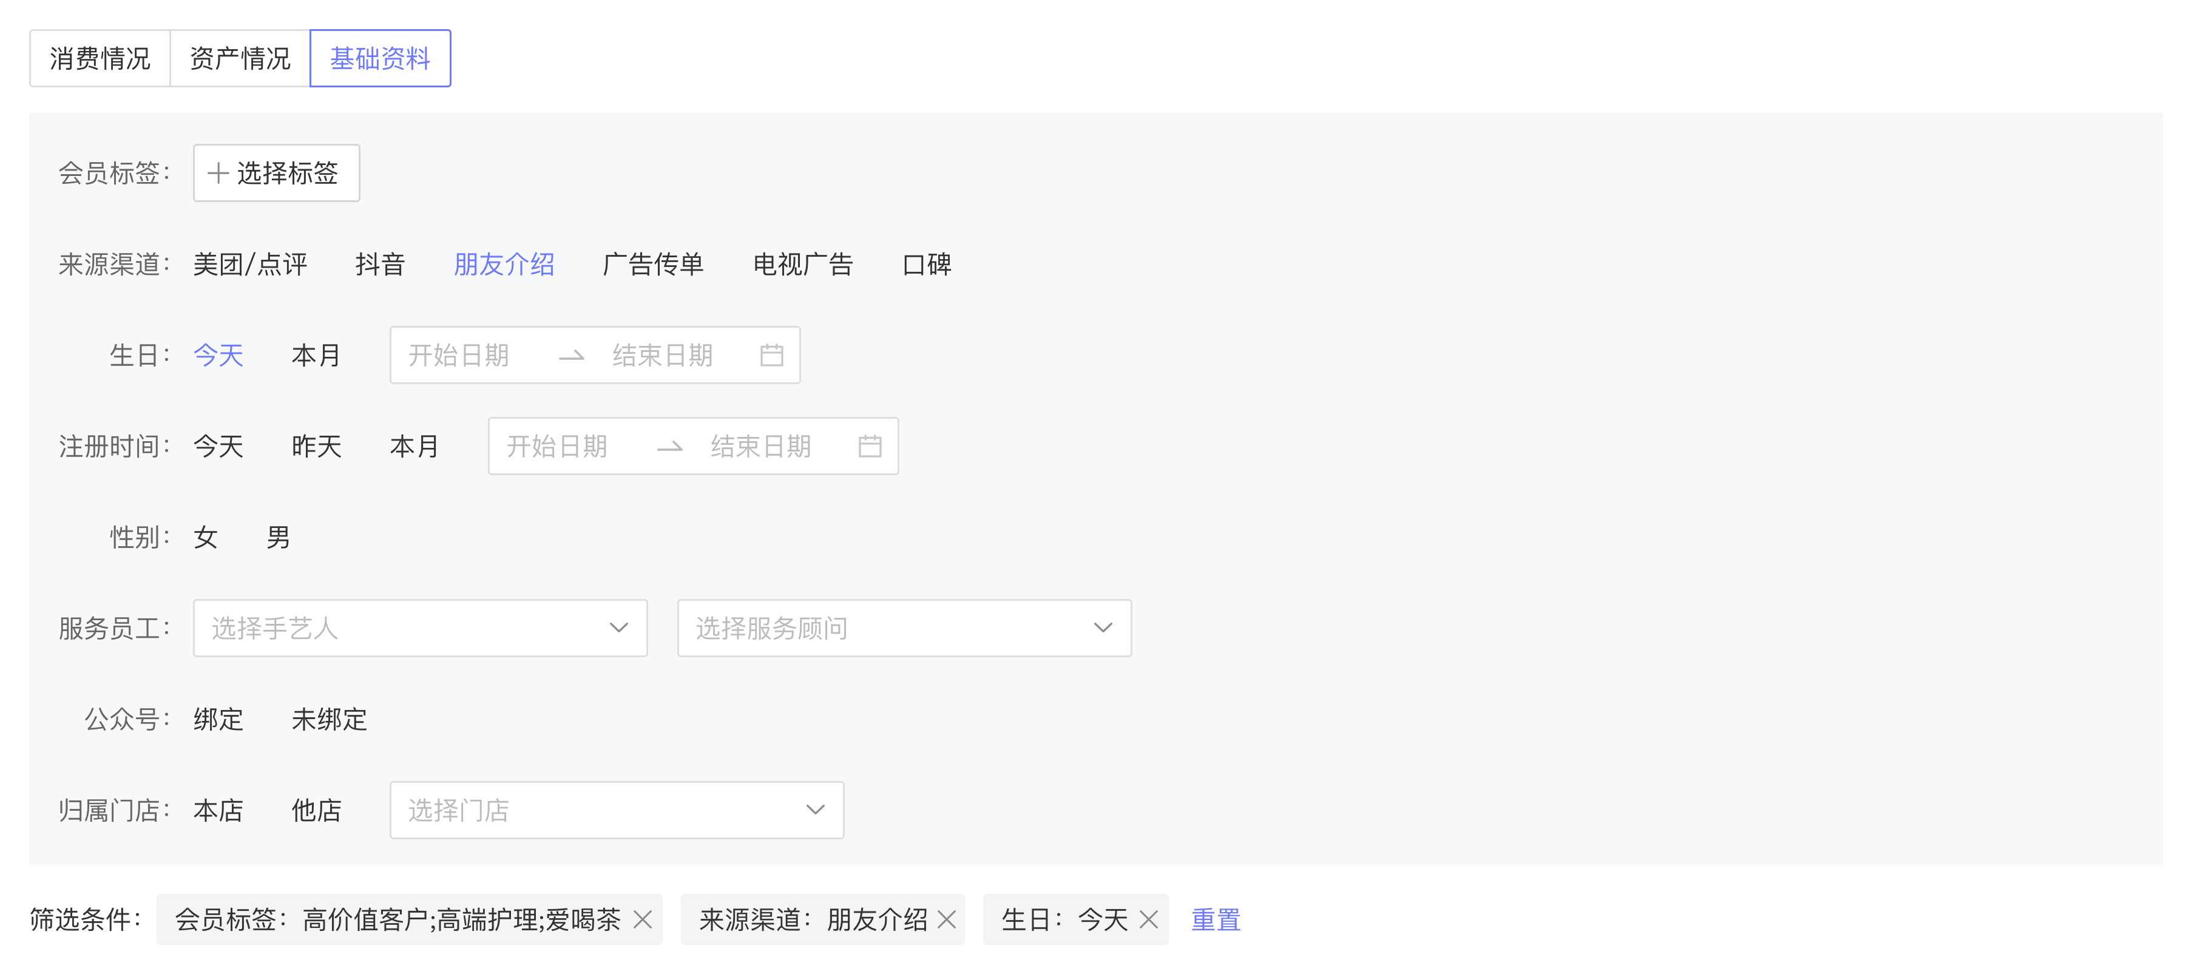This screenshot has width=2192, height=974.
Task: Switch to the 消费情况 tab
Action: tap(100, 59)
